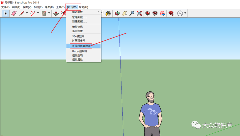This screenshot has height=136, width=240.
Task: Expand the 默认面板 submenu
Action: point(84,12)
